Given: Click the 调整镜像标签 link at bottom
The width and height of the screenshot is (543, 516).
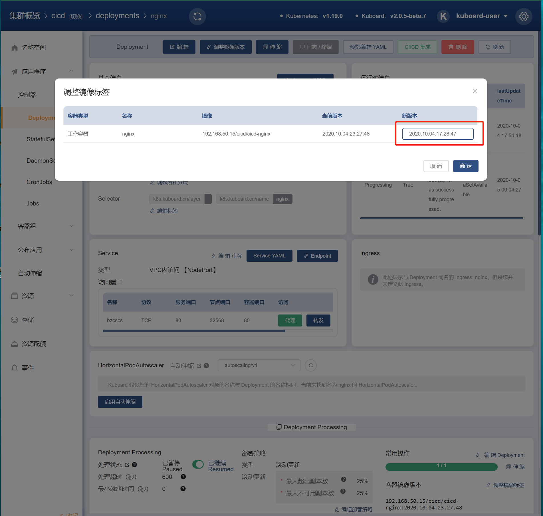Looking at the screenshot, I should coord(505,485).
